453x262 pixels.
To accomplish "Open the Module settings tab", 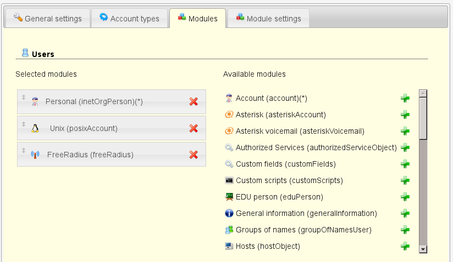I will coord(268,19).
